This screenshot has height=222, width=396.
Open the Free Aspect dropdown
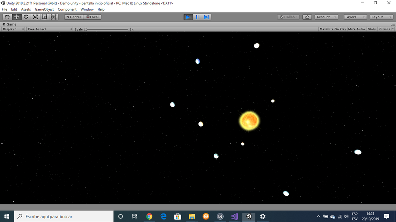click(49, 29)
